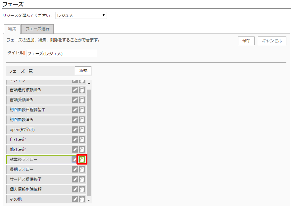Edit the open(紹介可) phase

(x=75, y=130)
